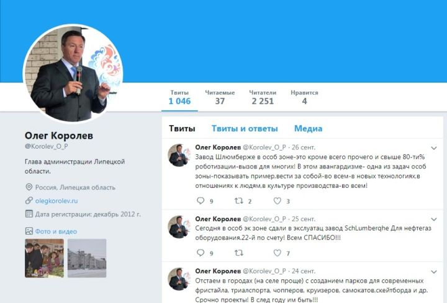Viewport: 447px width, 303px height.
Task: Click the Фото и видео picture icon
Action: pyautogui.click(x=29, y=231)
